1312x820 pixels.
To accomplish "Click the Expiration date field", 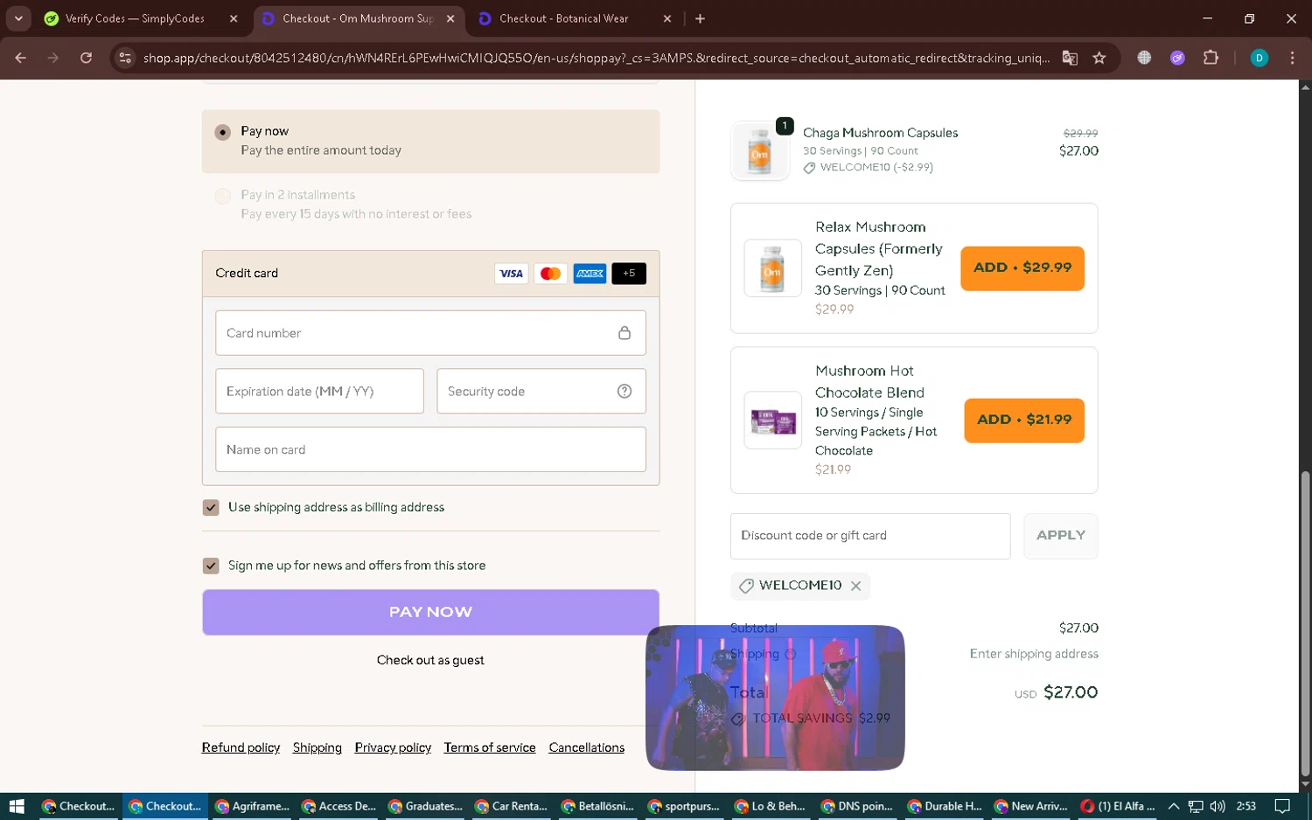I will (319, 391).
